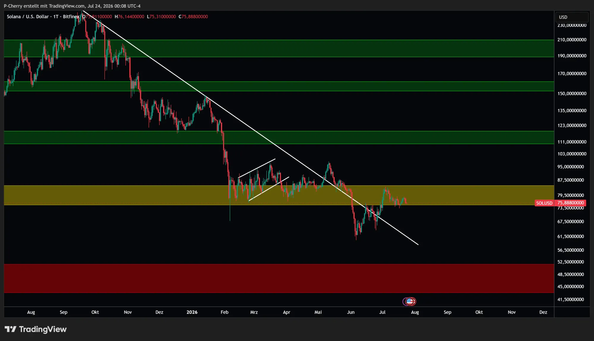Image resolution: width=594 pixels, height=341 pixels.
Task: Click the Jul label on time axis
Action: (x=382, y=312)
